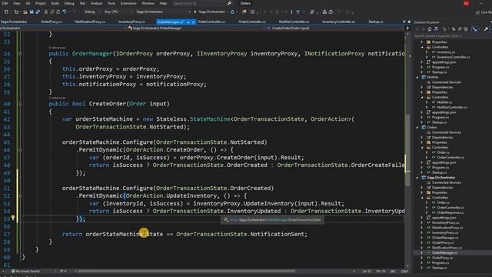Click the Ln 55 line indicator in status bar
The width and height of the screenshot is (492, 277).
367,271
